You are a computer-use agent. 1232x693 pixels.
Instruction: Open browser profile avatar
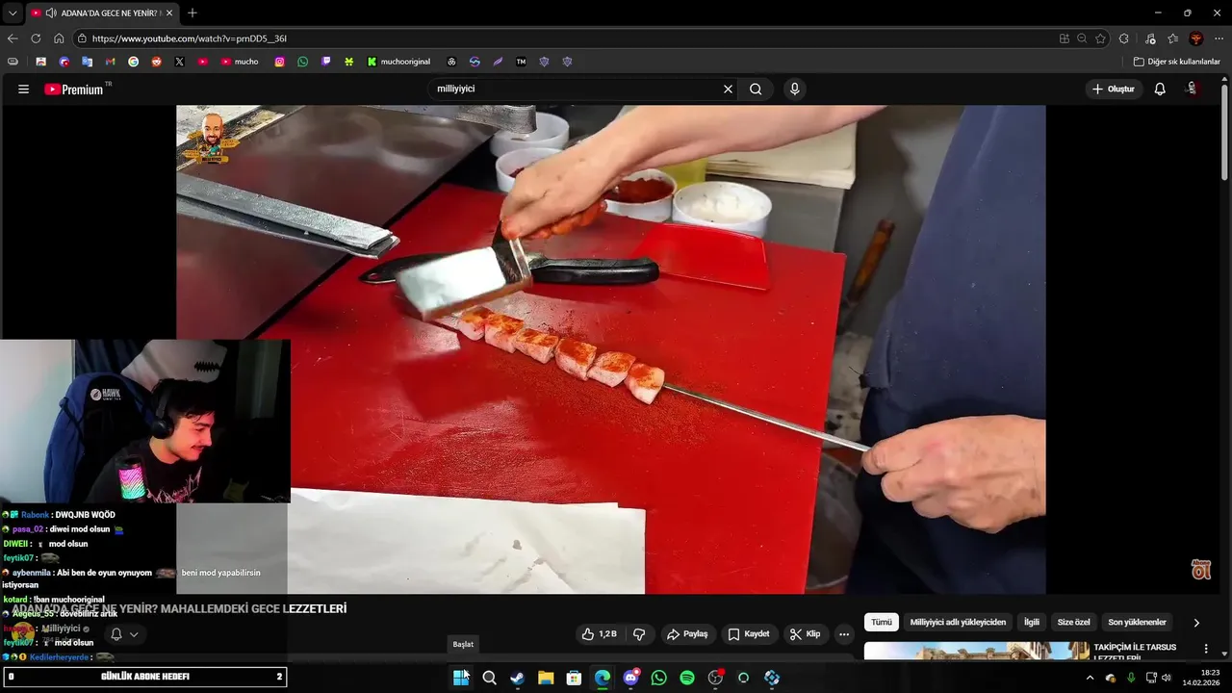pos(1196,38)
